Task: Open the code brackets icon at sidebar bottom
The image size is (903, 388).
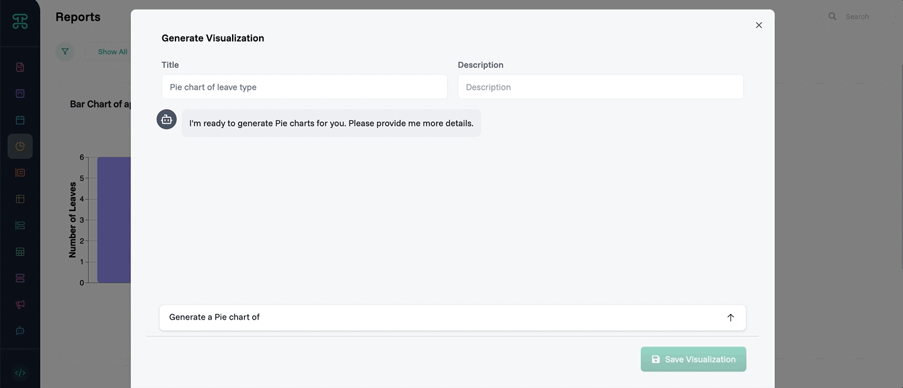Action: point(20,373)
